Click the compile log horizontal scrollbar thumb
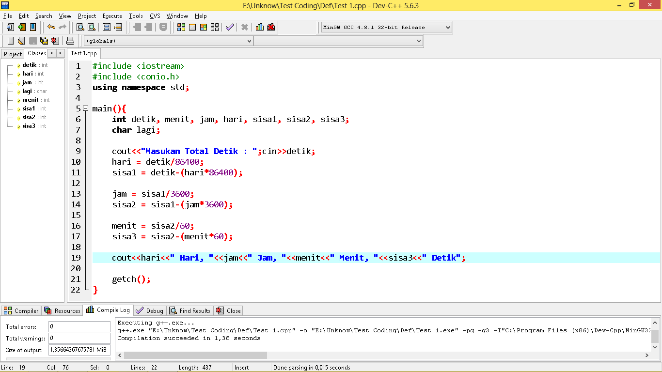The image size is (662, 372). coord(195,355)
